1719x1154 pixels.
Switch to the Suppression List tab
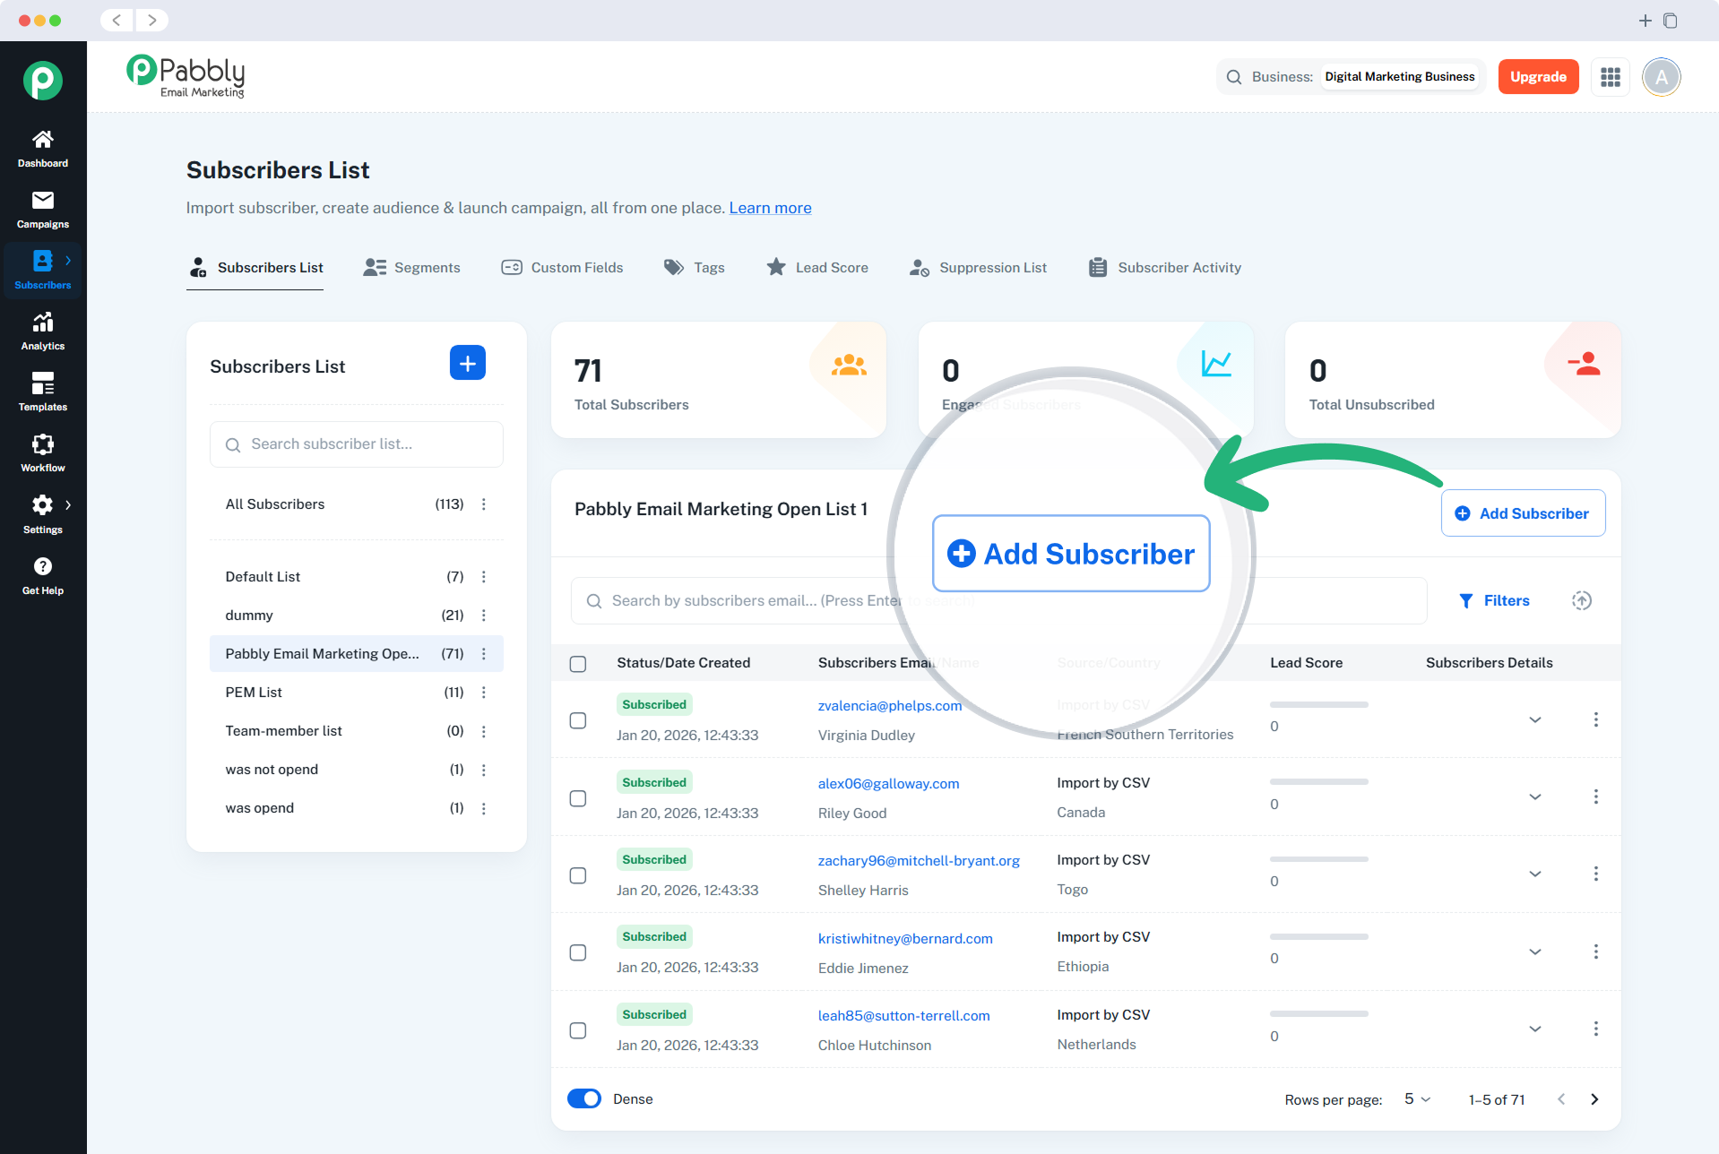coord(978,268)
